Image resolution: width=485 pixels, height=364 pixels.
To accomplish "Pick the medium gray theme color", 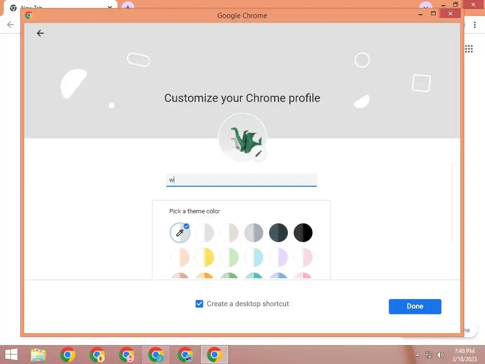I will (254, 233).
